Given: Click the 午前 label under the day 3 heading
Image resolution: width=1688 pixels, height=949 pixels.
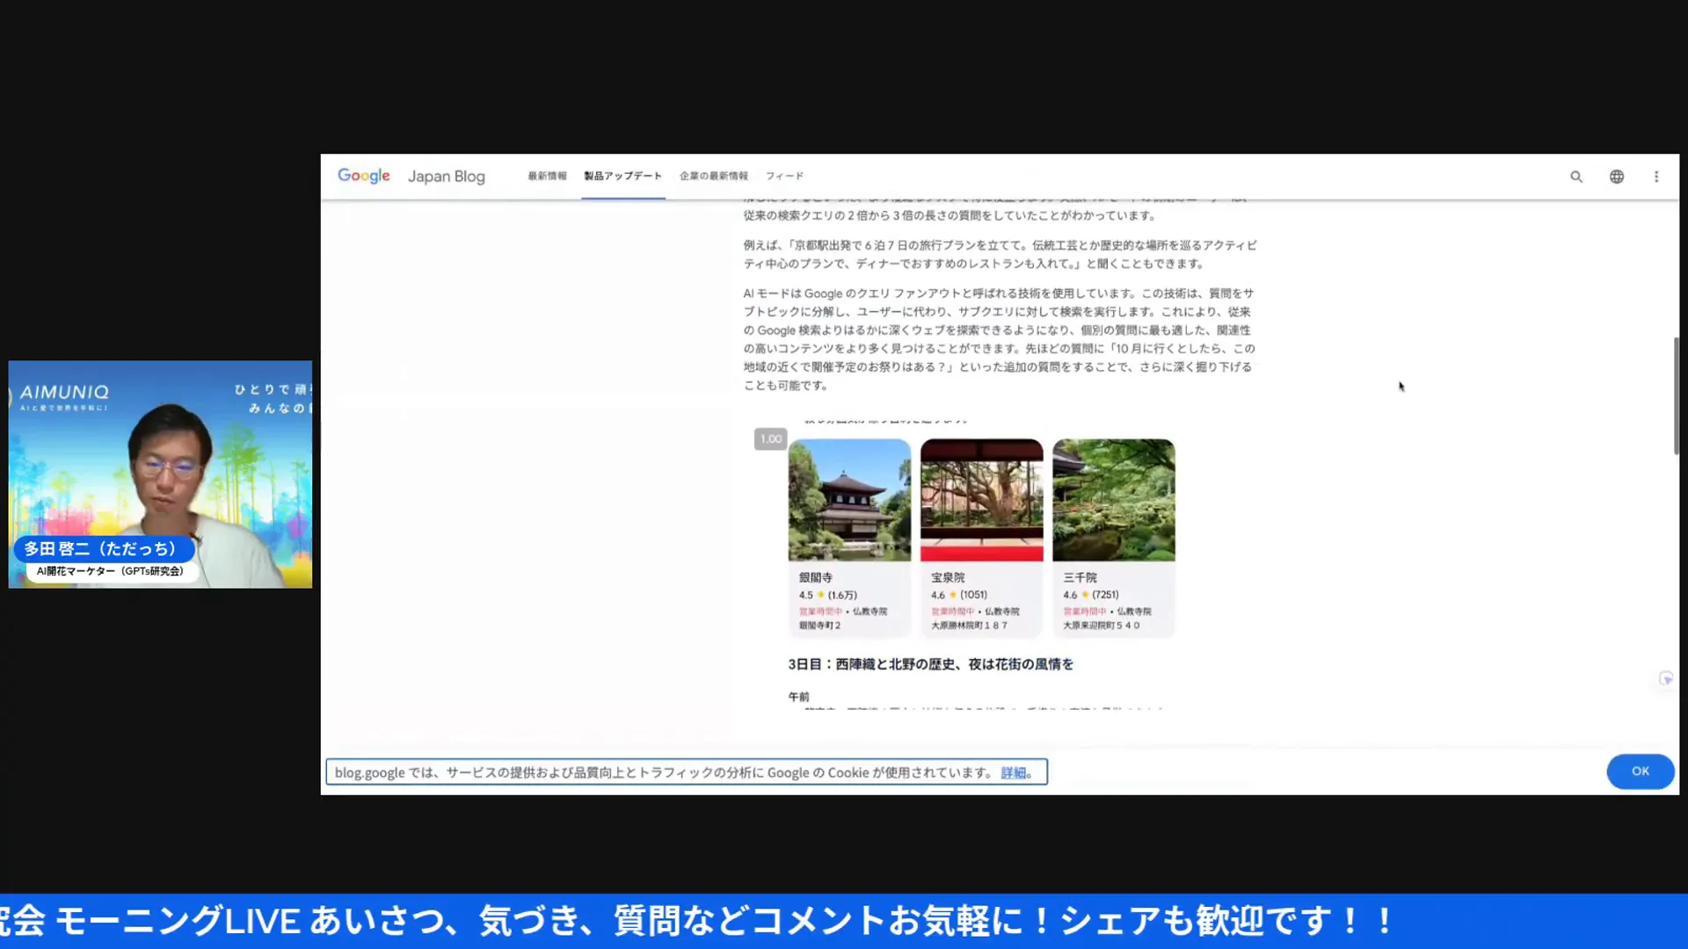Looking at the screenshot, I should pos(798,697).
